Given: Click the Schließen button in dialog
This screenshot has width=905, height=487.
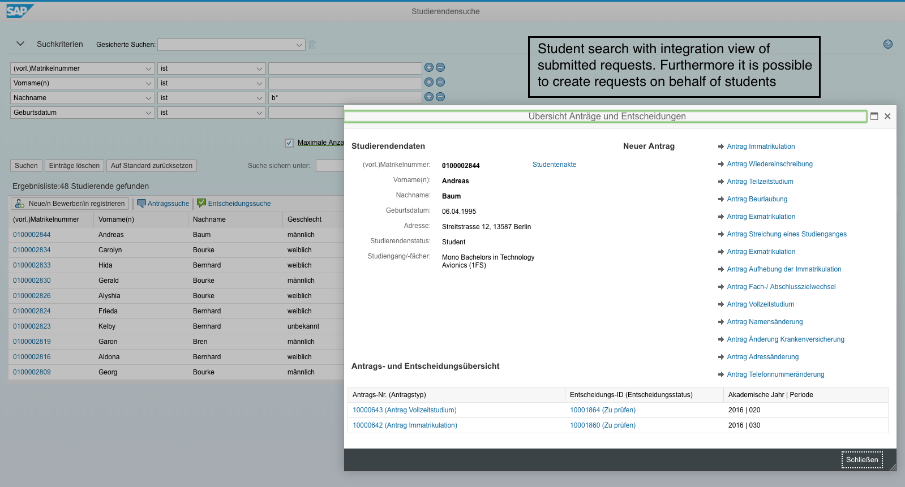Looking at the screenshot, I should 861,460.
